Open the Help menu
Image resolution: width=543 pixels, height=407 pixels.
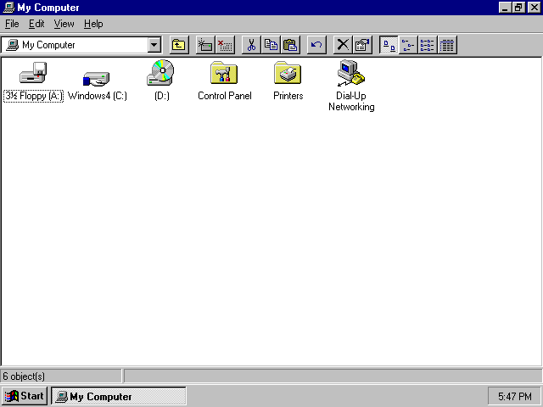click(93, 24)
